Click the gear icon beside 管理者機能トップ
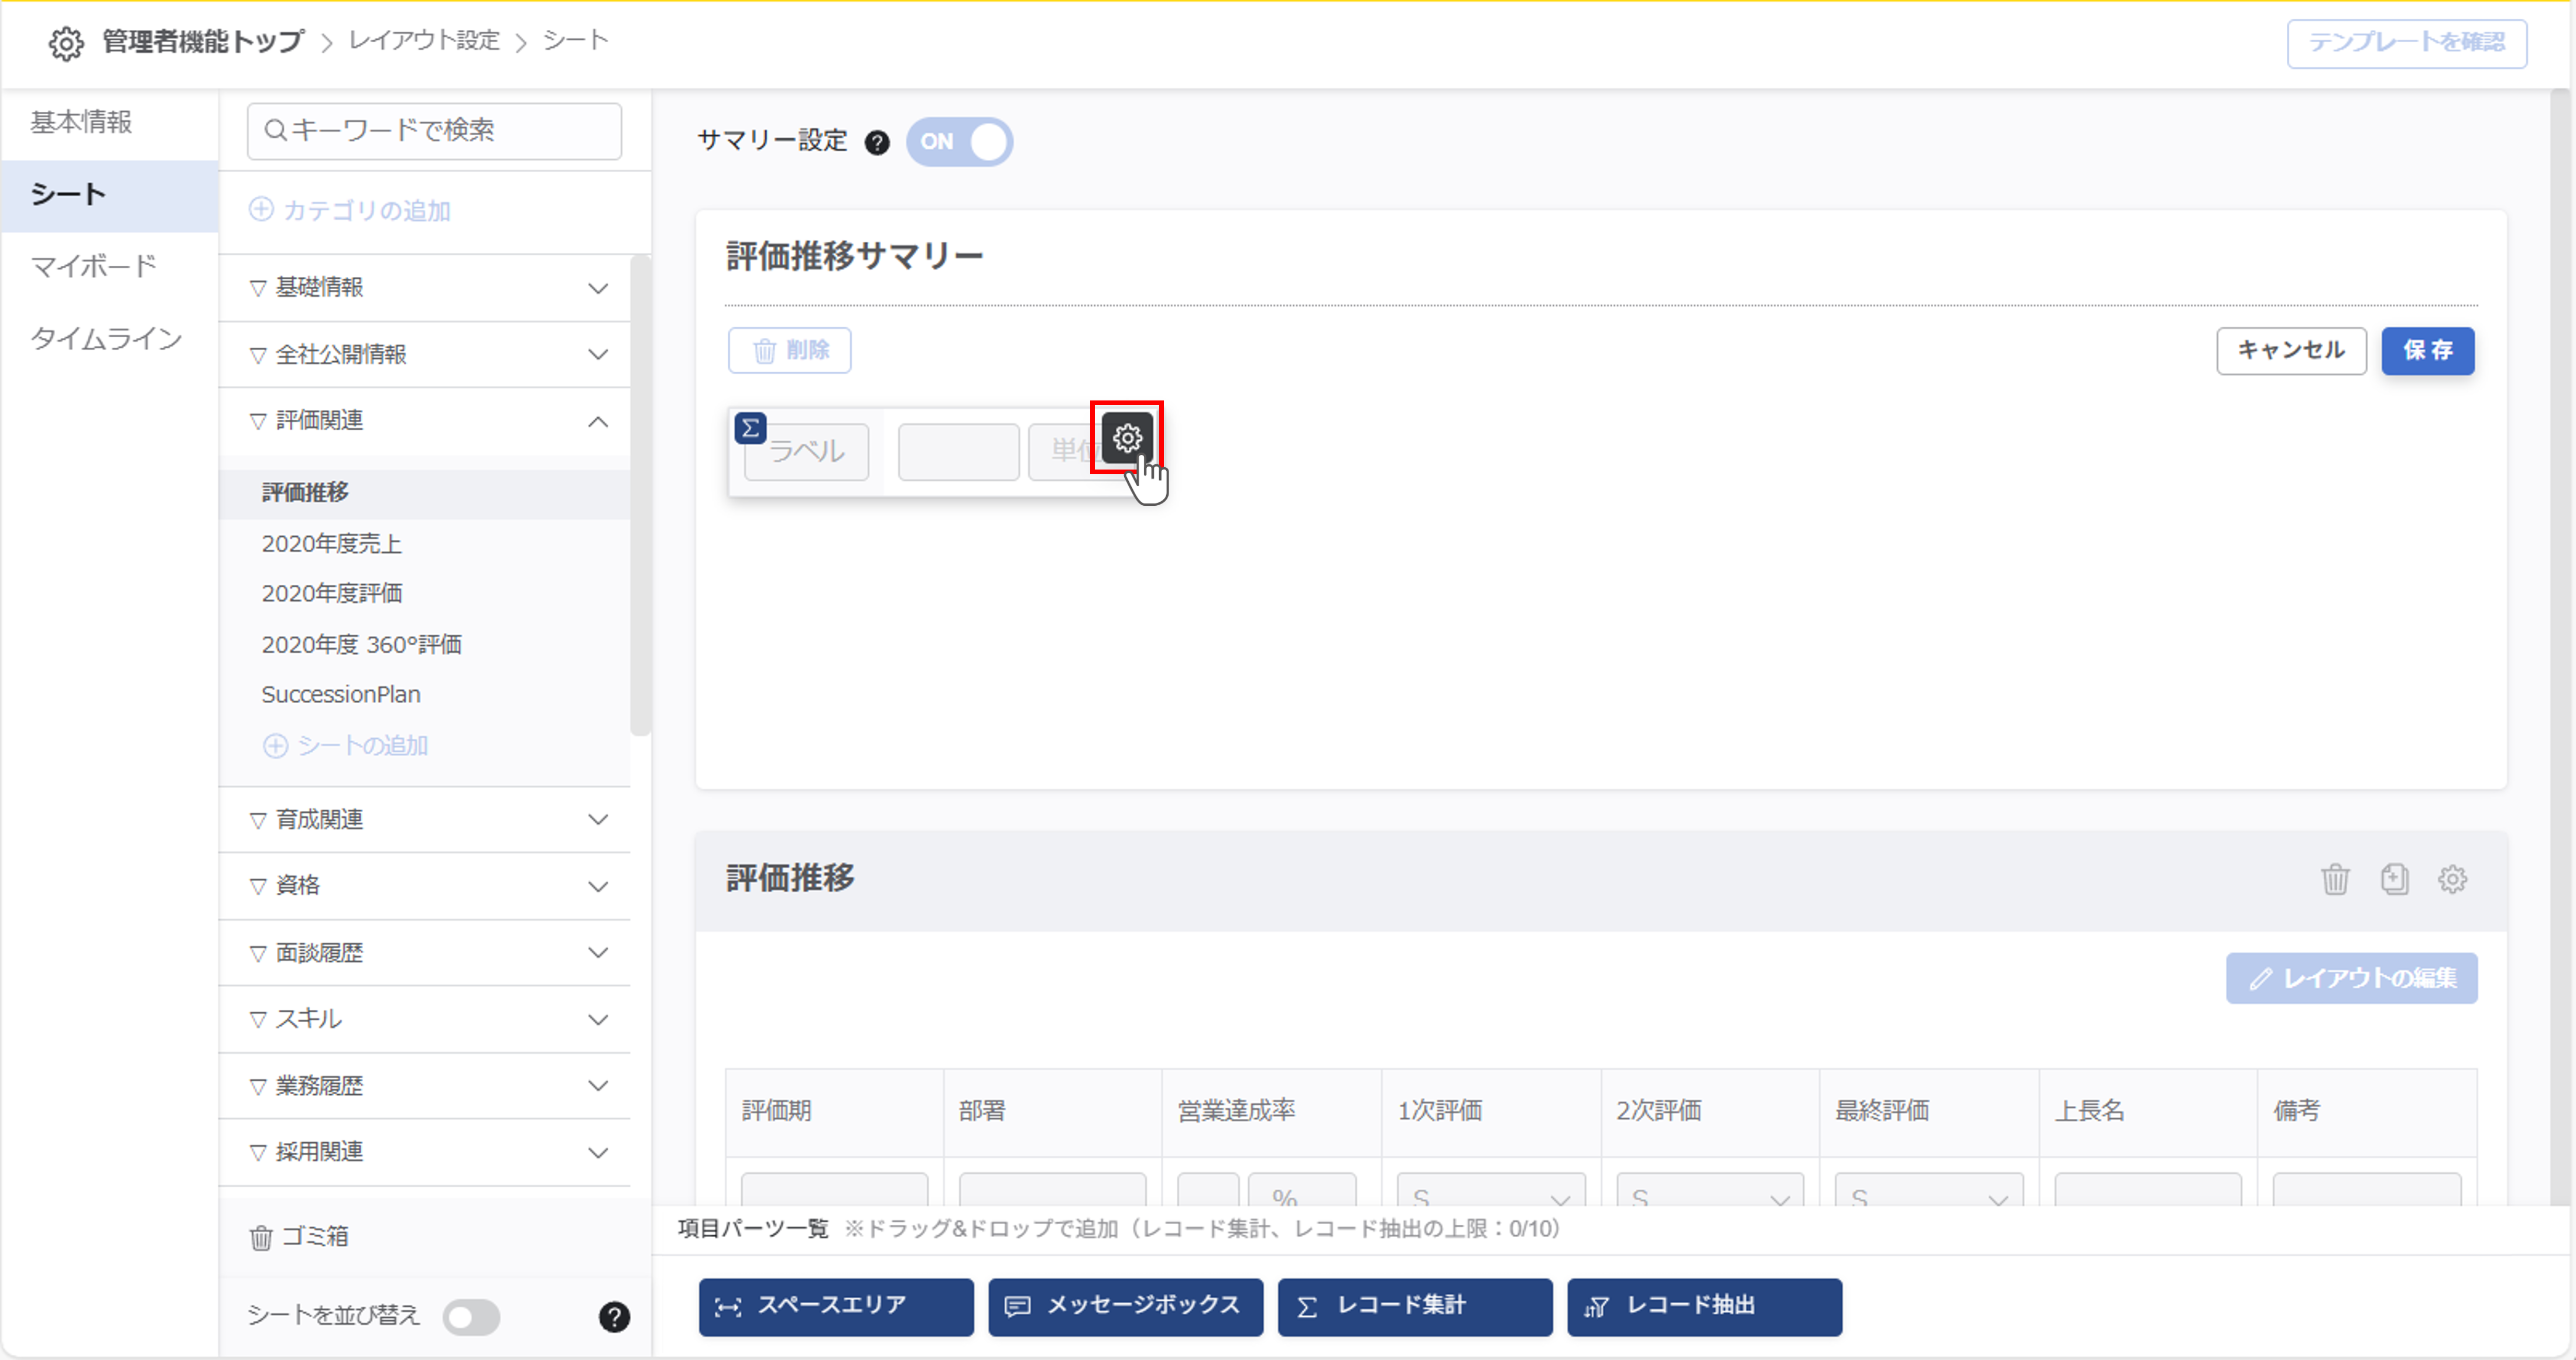Viewport: 2576px width, 1360px height. [x=66, y=43]
